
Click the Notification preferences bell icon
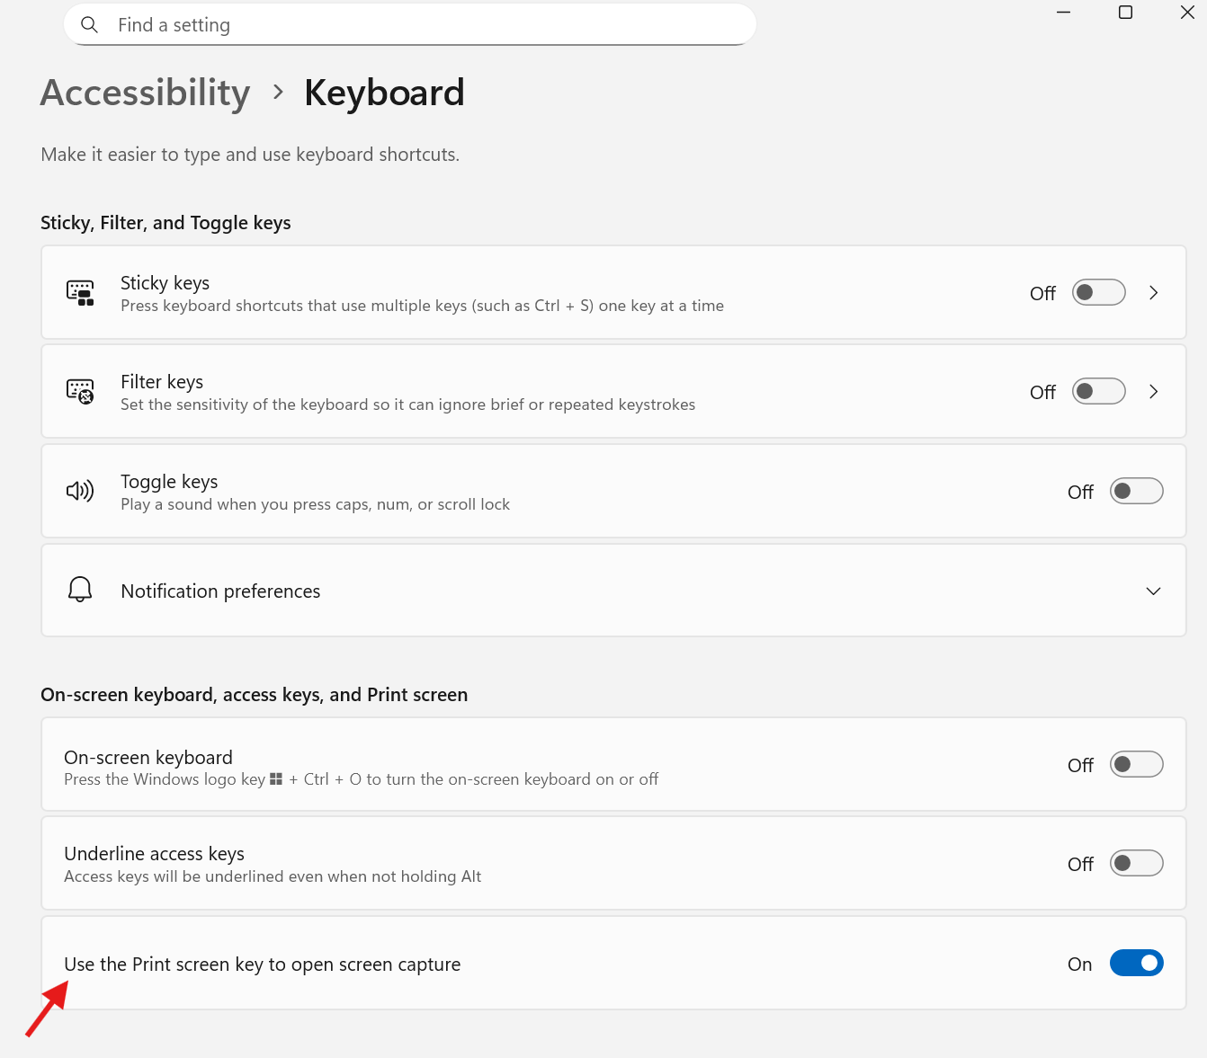(x=80, y=590)
